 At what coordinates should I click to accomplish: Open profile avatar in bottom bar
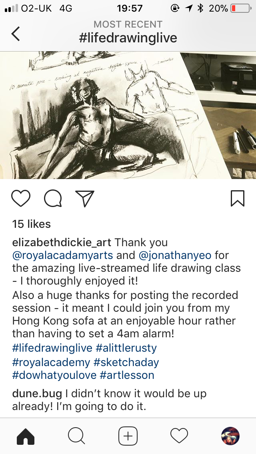pyautogui.click(x=230, y=436)
